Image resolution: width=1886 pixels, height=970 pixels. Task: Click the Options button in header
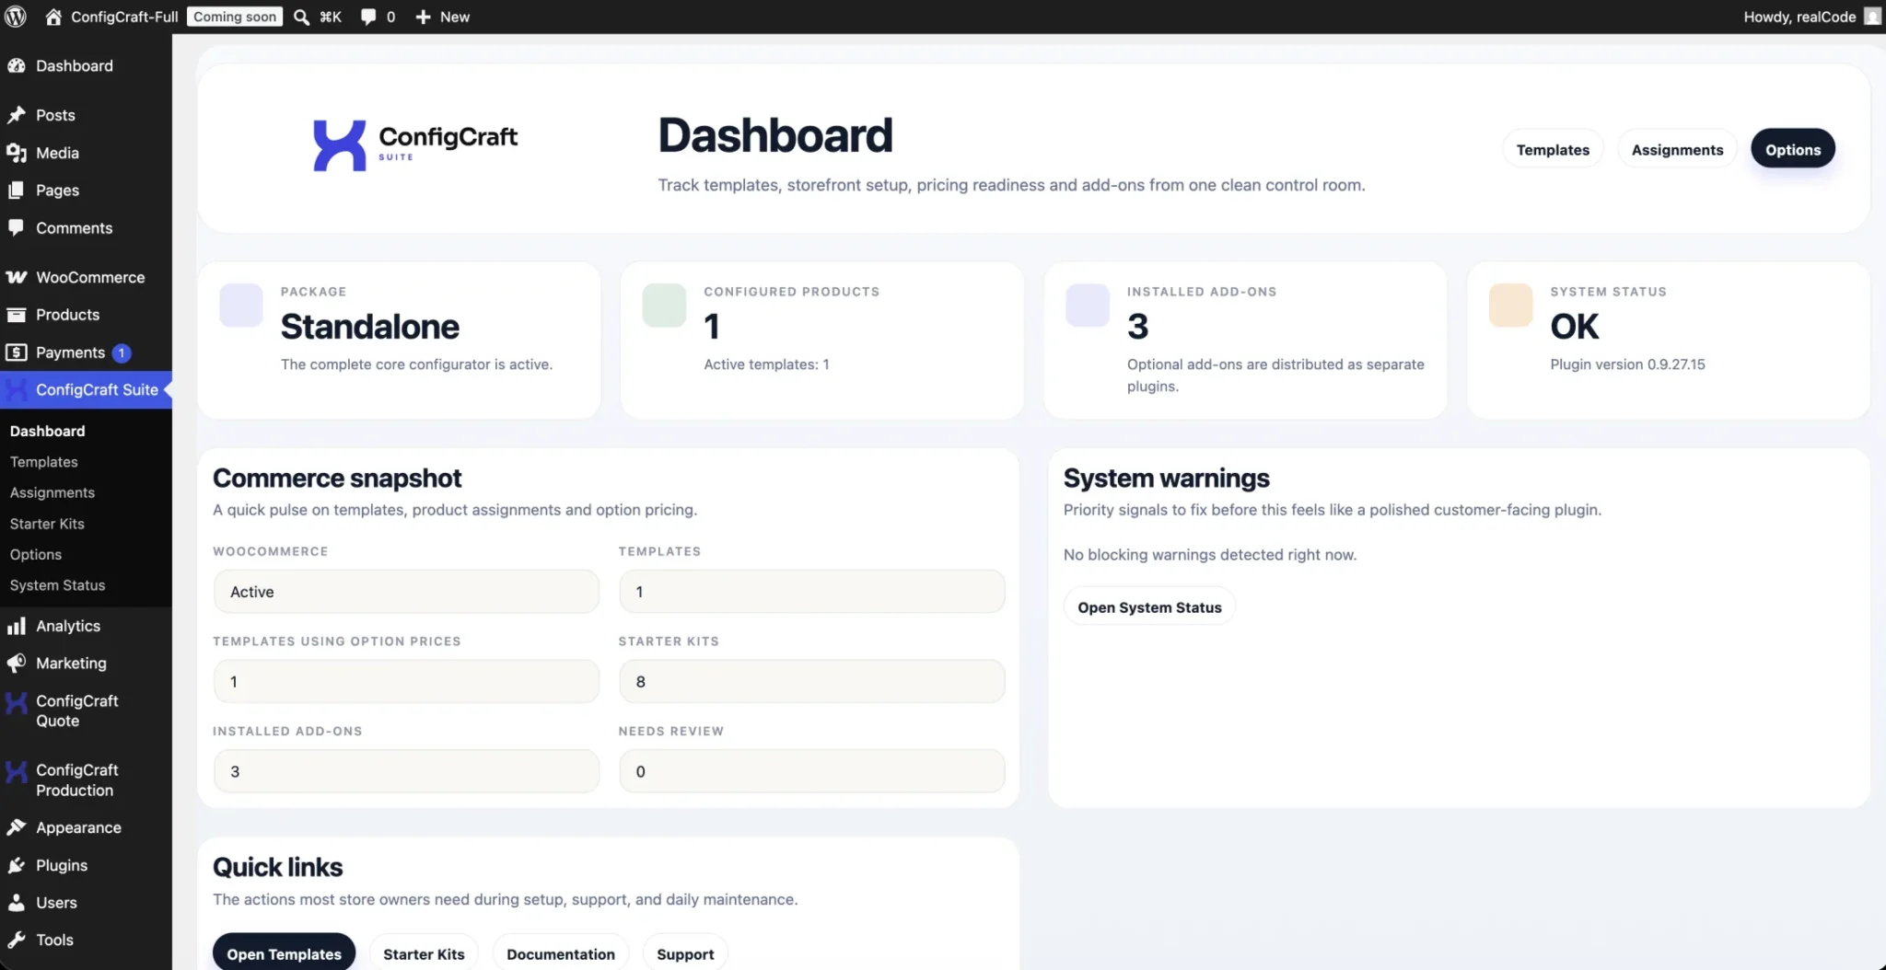[1793, 149]
